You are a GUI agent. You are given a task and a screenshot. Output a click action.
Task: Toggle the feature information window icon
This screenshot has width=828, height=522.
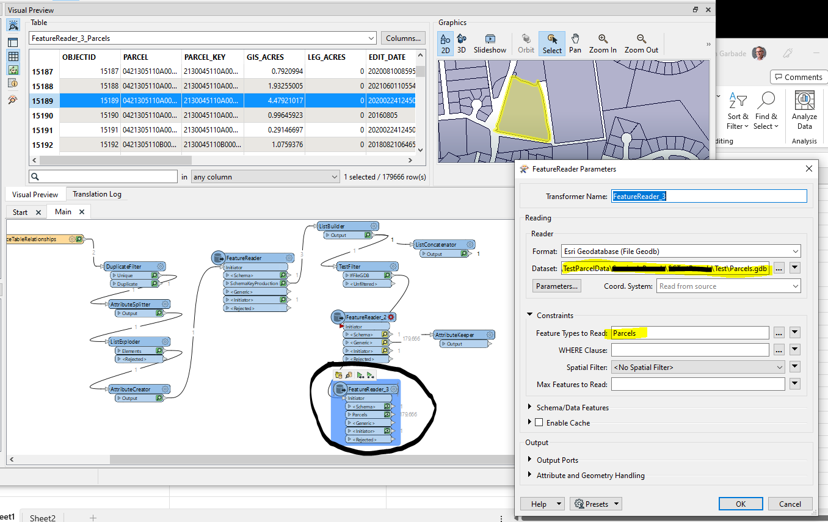(13, 83)
